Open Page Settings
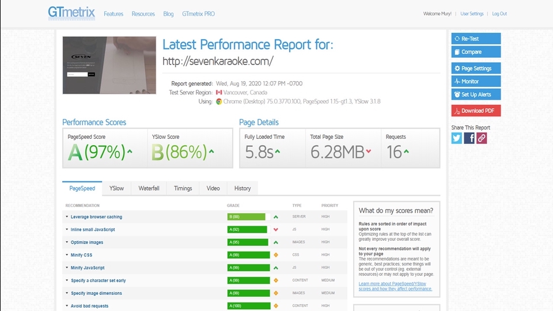Image resolution: width=553 pixels, height=311 pixels. [x=476, y=69]
